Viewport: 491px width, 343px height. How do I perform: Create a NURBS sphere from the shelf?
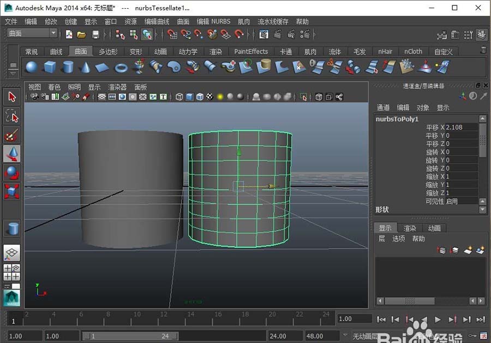point(32,68)
